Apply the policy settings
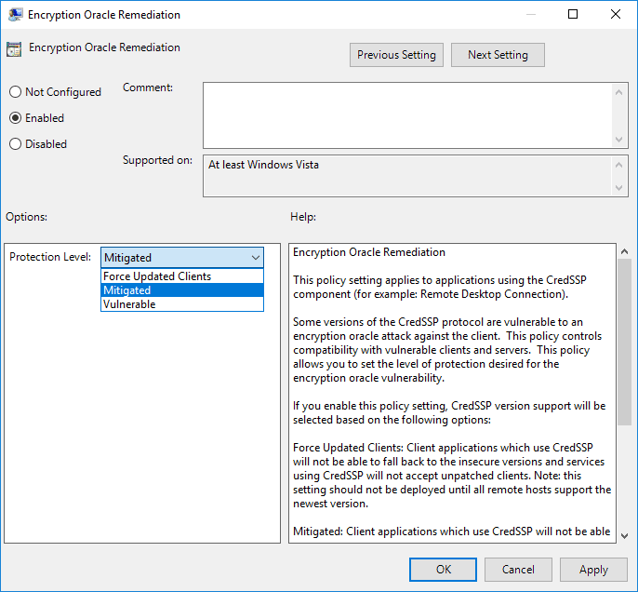 [593, 570]
